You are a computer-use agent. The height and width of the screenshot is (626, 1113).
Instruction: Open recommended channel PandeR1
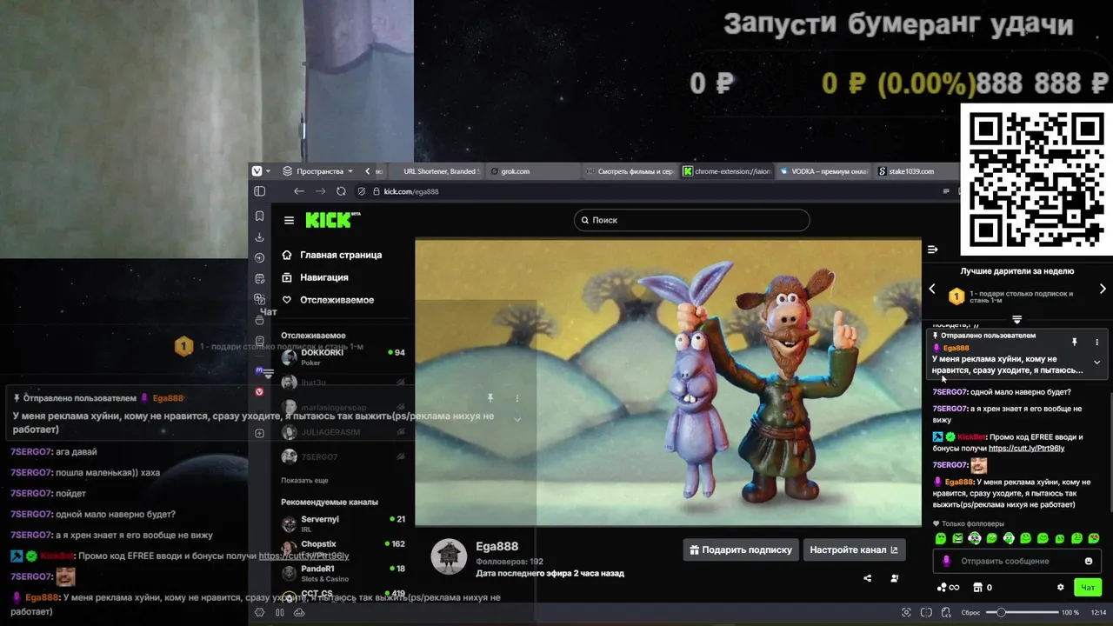click(x=343, y=574)
